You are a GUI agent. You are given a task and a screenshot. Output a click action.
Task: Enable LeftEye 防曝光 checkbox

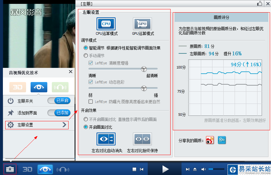90,102
